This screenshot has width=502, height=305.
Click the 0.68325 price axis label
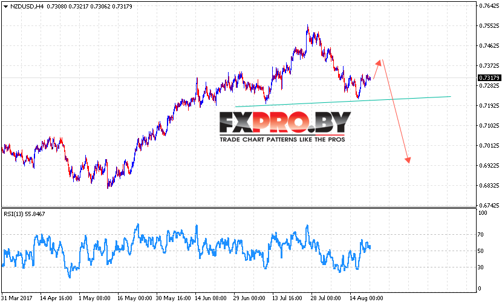pyautogui.click(x=489, y=186)
